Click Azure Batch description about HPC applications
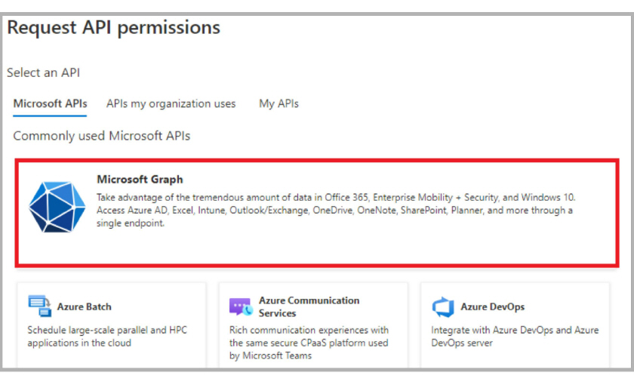Image resolution: width=634 pixels, height=385 pixels. coord(107,336)
